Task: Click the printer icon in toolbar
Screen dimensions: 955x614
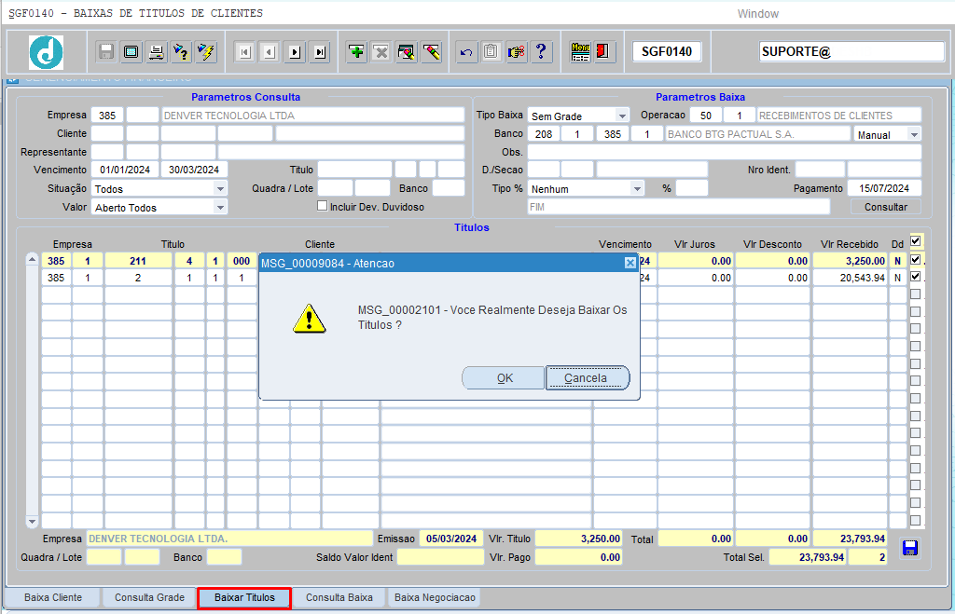Action: tap(157, 52)
